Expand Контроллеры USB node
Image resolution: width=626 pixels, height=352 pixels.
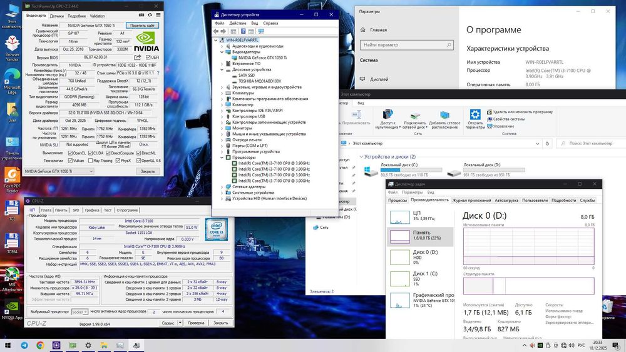tap(222, 116)
